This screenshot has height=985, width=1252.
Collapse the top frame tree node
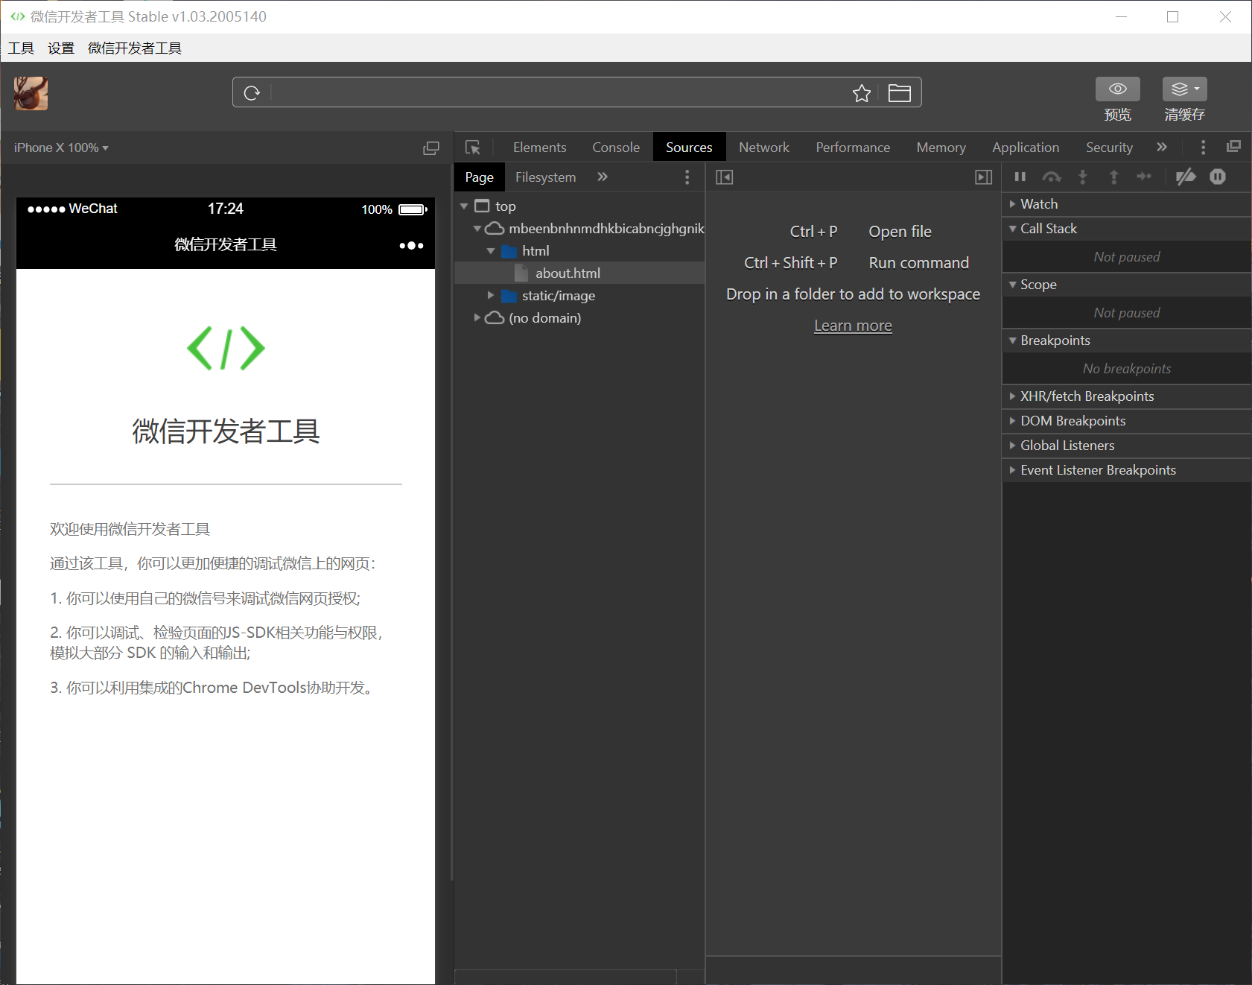(464, 206)
